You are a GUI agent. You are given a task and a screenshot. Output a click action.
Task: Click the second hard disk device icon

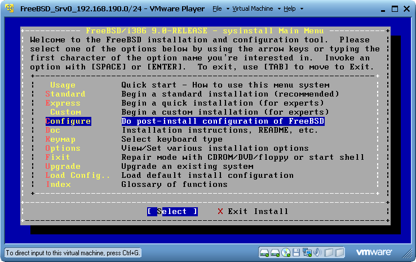point(275,252)
